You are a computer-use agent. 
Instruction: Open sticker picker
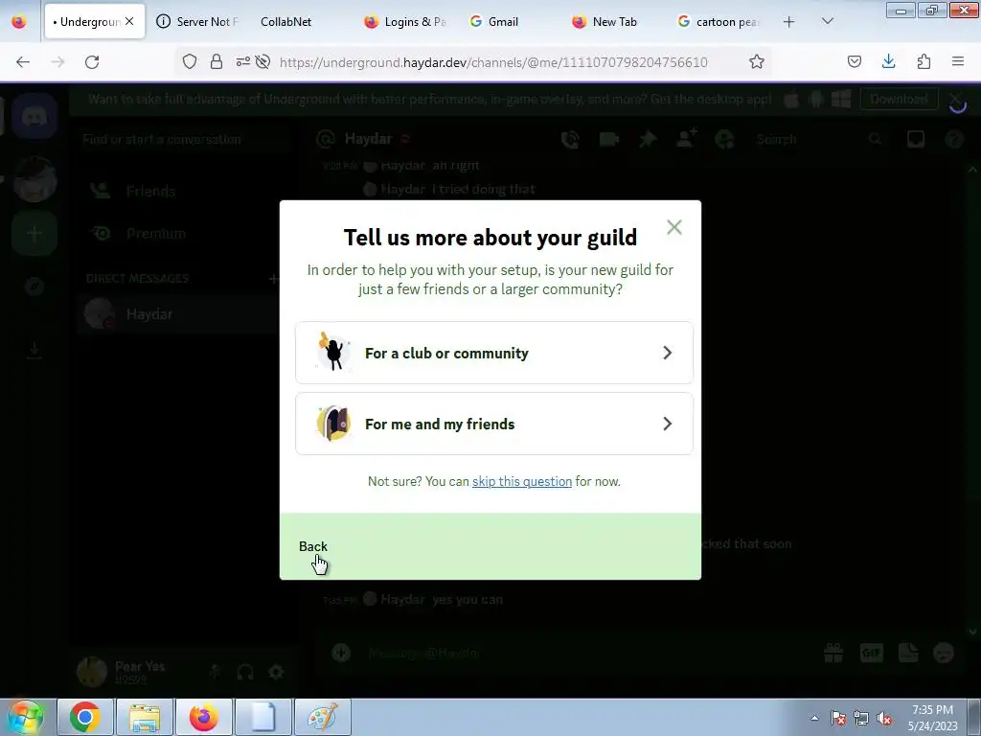[908, 653]
